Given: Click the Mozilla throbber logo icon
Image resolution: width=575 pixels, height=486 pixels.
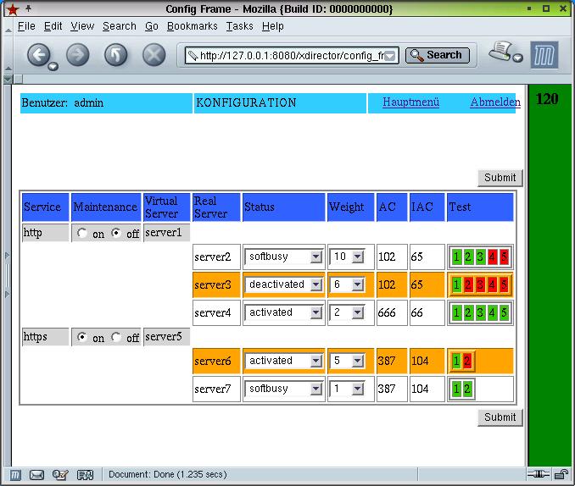Looking at the screenshot, I should pos(544,55).
